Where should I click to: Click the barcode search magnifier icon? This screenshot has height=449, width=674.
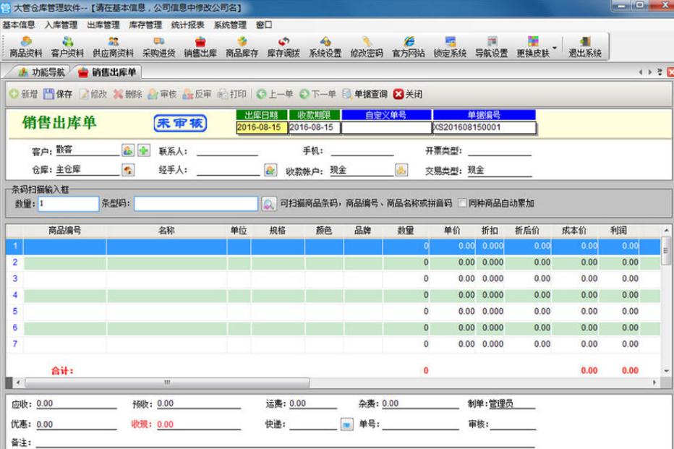[269, 204]
